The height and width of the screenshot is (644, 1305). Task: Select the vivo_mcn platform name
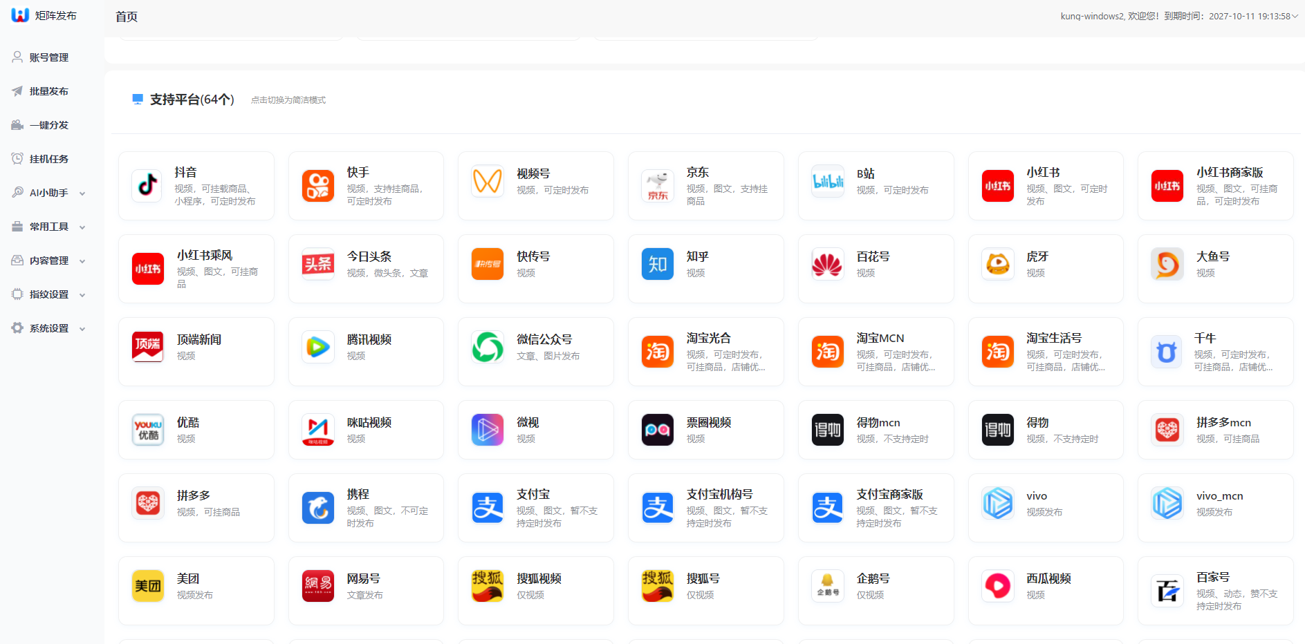click(x=1220, y=496)
